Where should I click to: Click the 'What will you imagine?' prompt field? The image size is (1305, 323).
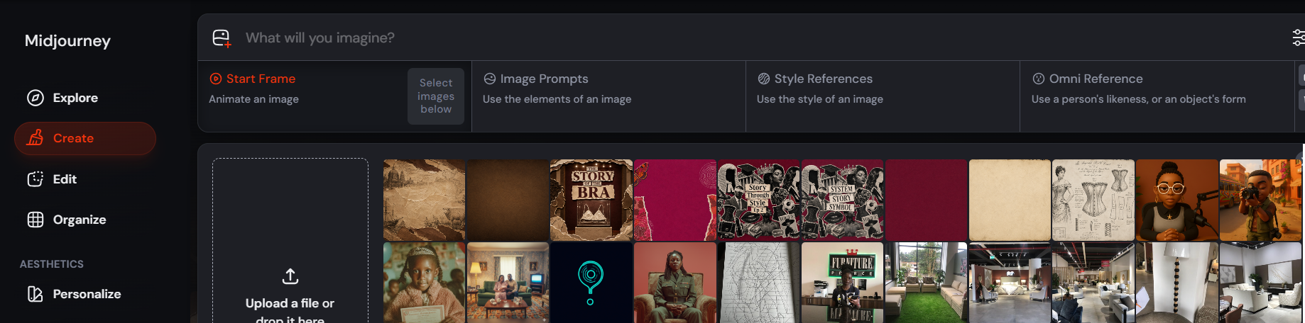pyautogui.click(x=760, y=38)
